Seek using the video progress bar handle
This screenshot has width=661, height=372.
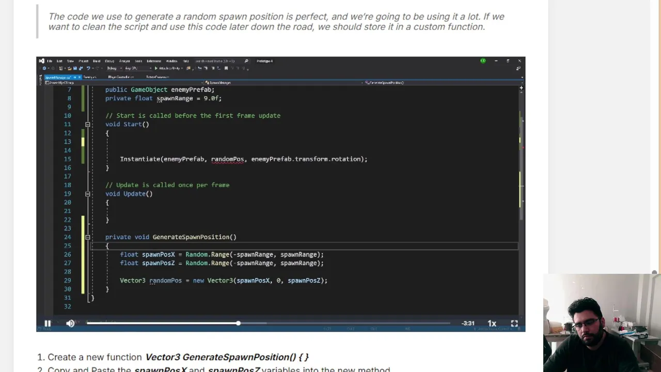238,323
